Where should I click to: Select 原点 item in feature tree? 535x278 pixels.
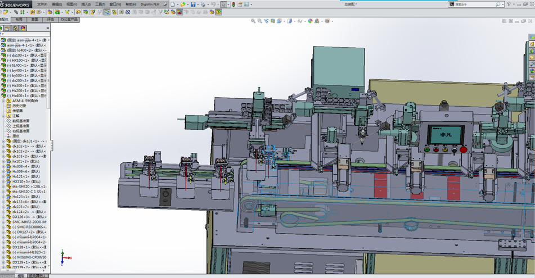[16, 136]
